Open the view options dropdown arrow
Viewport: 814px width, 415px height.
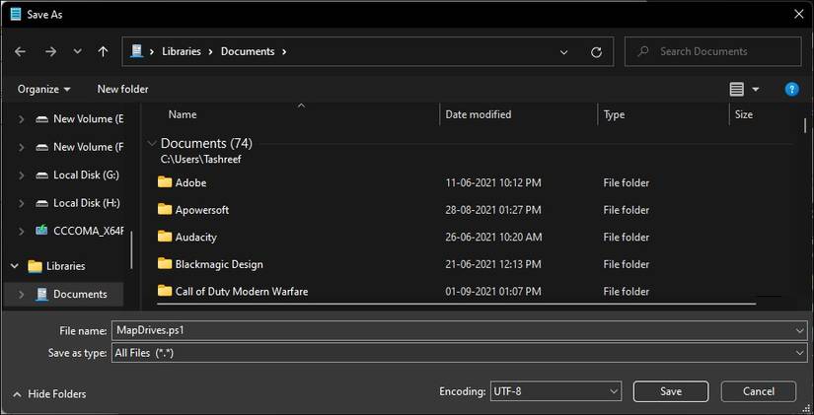(756, 90)
